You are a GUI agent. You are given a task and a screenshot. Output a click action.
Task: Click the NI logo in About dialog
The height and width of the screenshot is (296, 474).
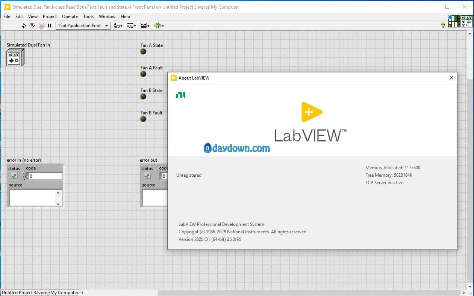click(181, 95)
